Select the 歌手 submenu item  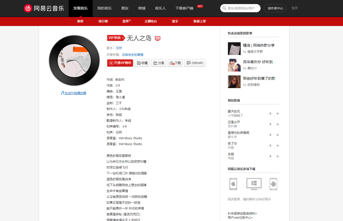tap(175, 21)
